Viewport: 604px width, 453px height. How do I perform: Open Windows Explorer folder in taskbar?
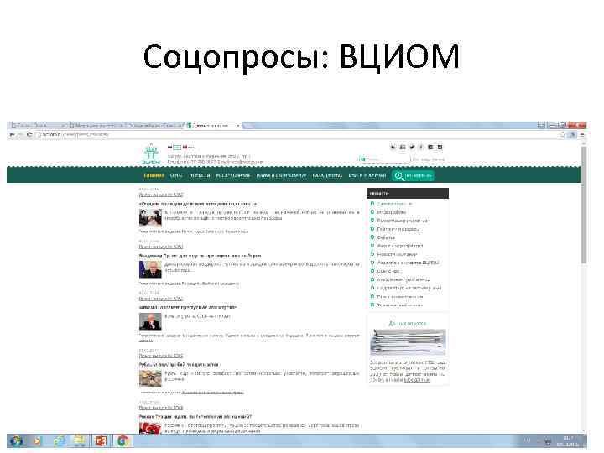click(80, 440)
